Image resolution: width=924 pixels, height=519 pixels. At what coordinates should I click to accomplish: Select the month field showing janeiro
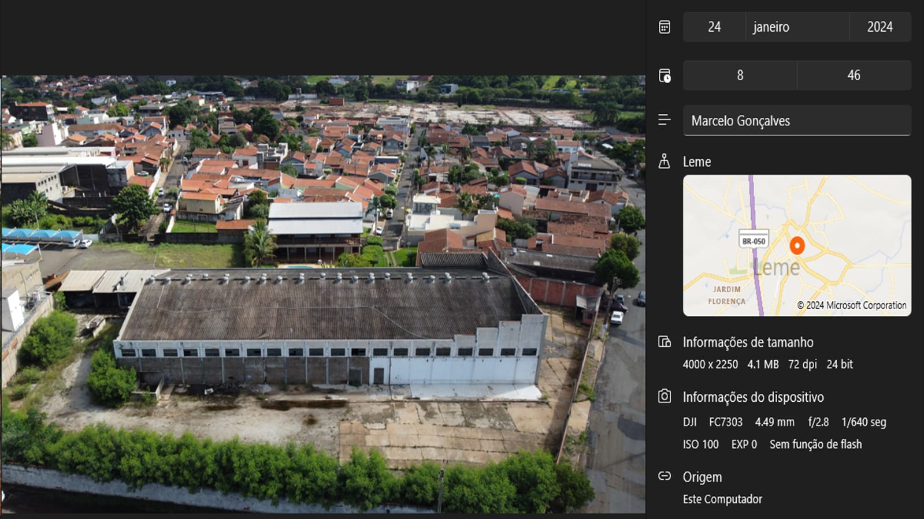pyautogui.click(x=797, y=27)
